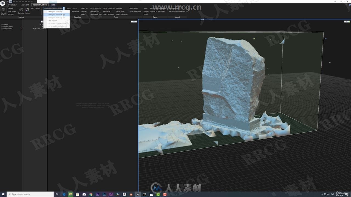The image size is (351, 197).
Task: Open Task View on the taskbar
Action: click(x=57, y=194)
